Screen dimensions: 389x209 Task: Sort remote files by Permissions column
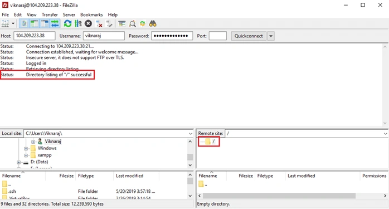tap(374, 176)
